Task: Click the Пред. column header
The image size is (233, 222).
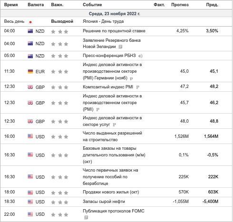Action: coord(212,5)
